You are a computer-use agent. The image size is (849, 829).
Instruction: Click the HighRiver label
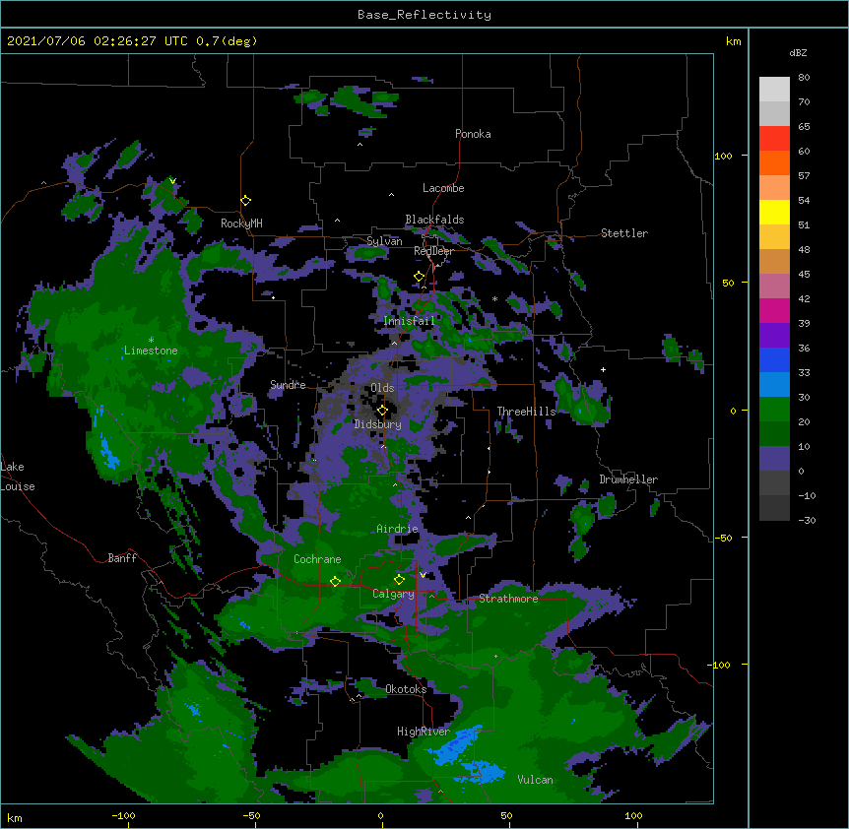(424, 732)
